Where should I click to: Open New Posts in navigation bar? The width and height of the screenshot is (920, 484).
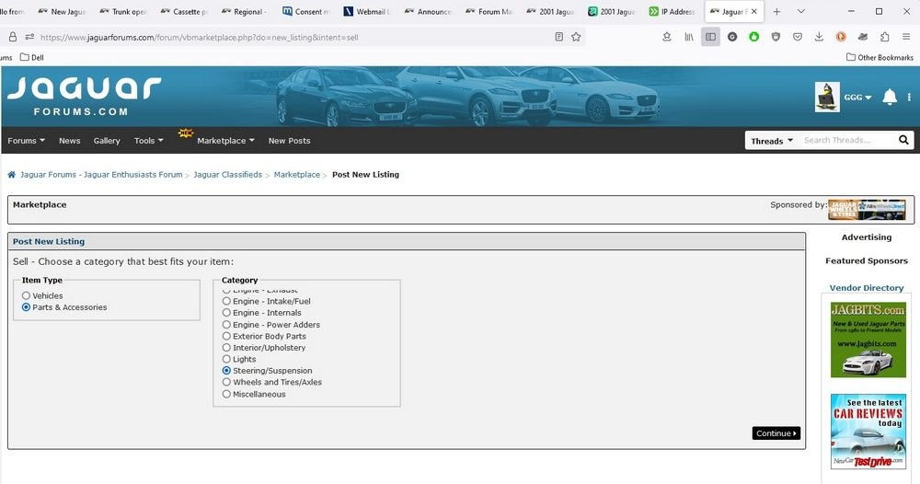pos(289,141)
